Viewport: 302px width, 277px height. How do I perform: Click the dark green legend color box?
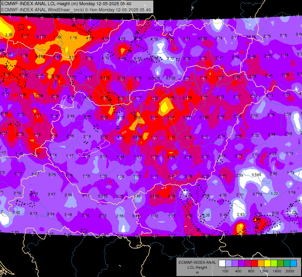coord(280,263)
